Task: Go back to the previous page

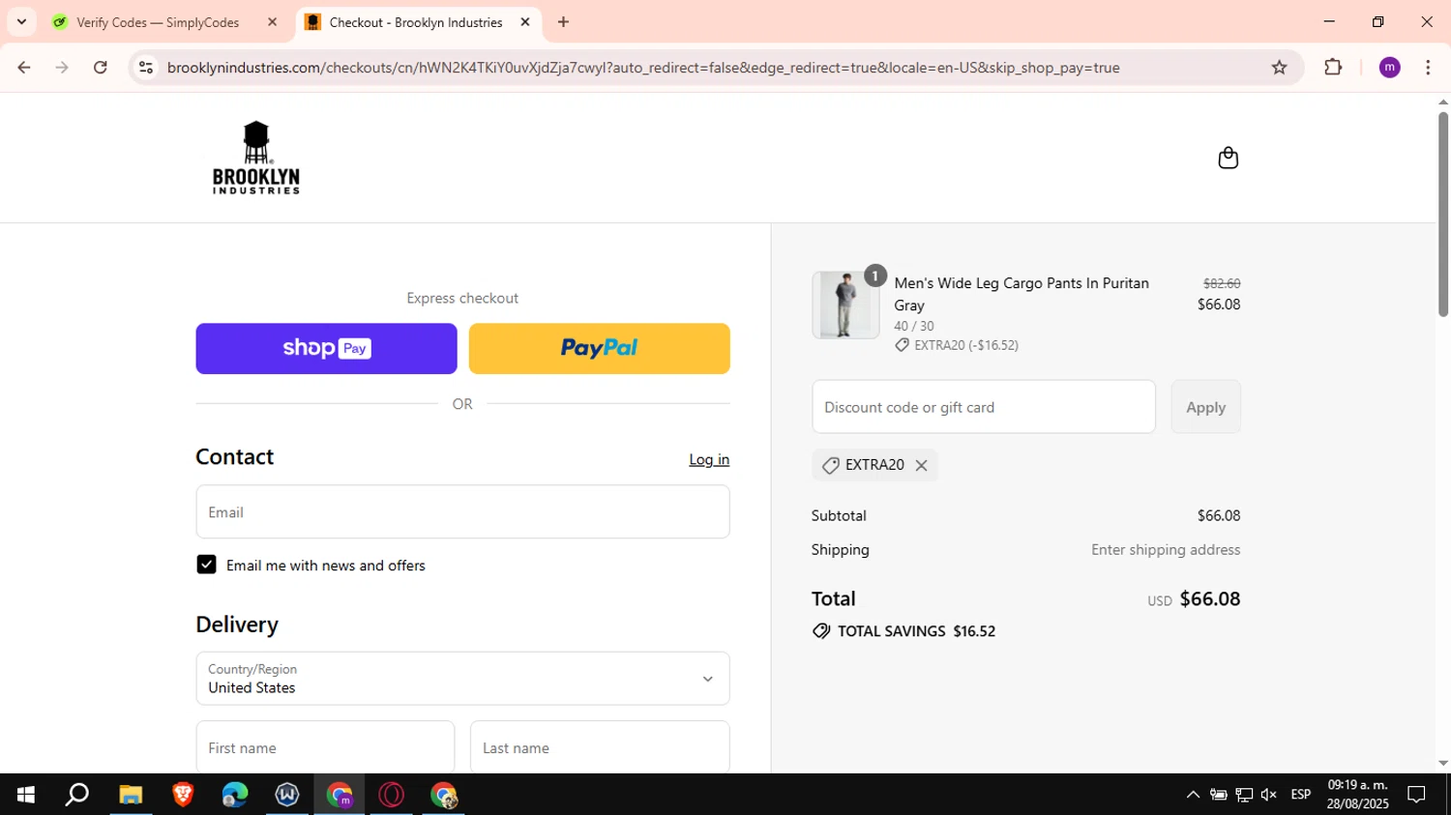Action: click(x=24, y=68)
